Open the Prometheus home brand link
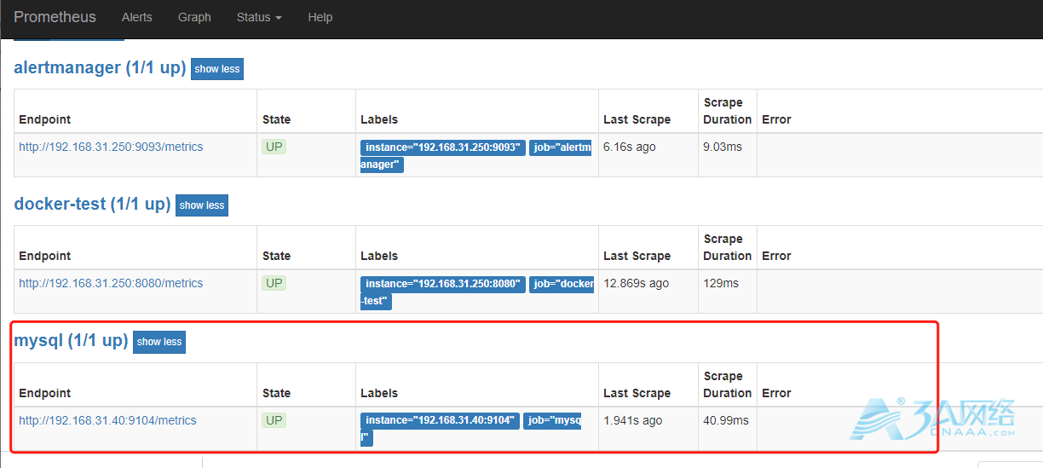The height and width of the screenshot is (468, 1043). pyautogui.click(x=55, y=17)
